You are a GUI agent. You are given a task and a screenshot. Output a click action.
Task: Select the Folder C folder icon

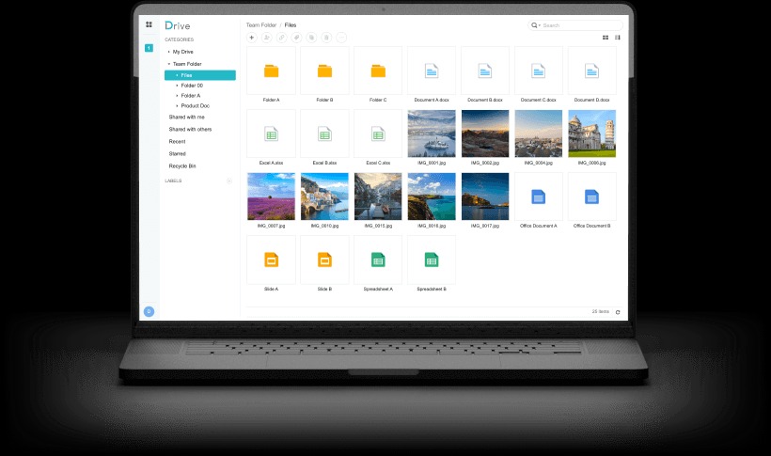click(x=378, y=71)
